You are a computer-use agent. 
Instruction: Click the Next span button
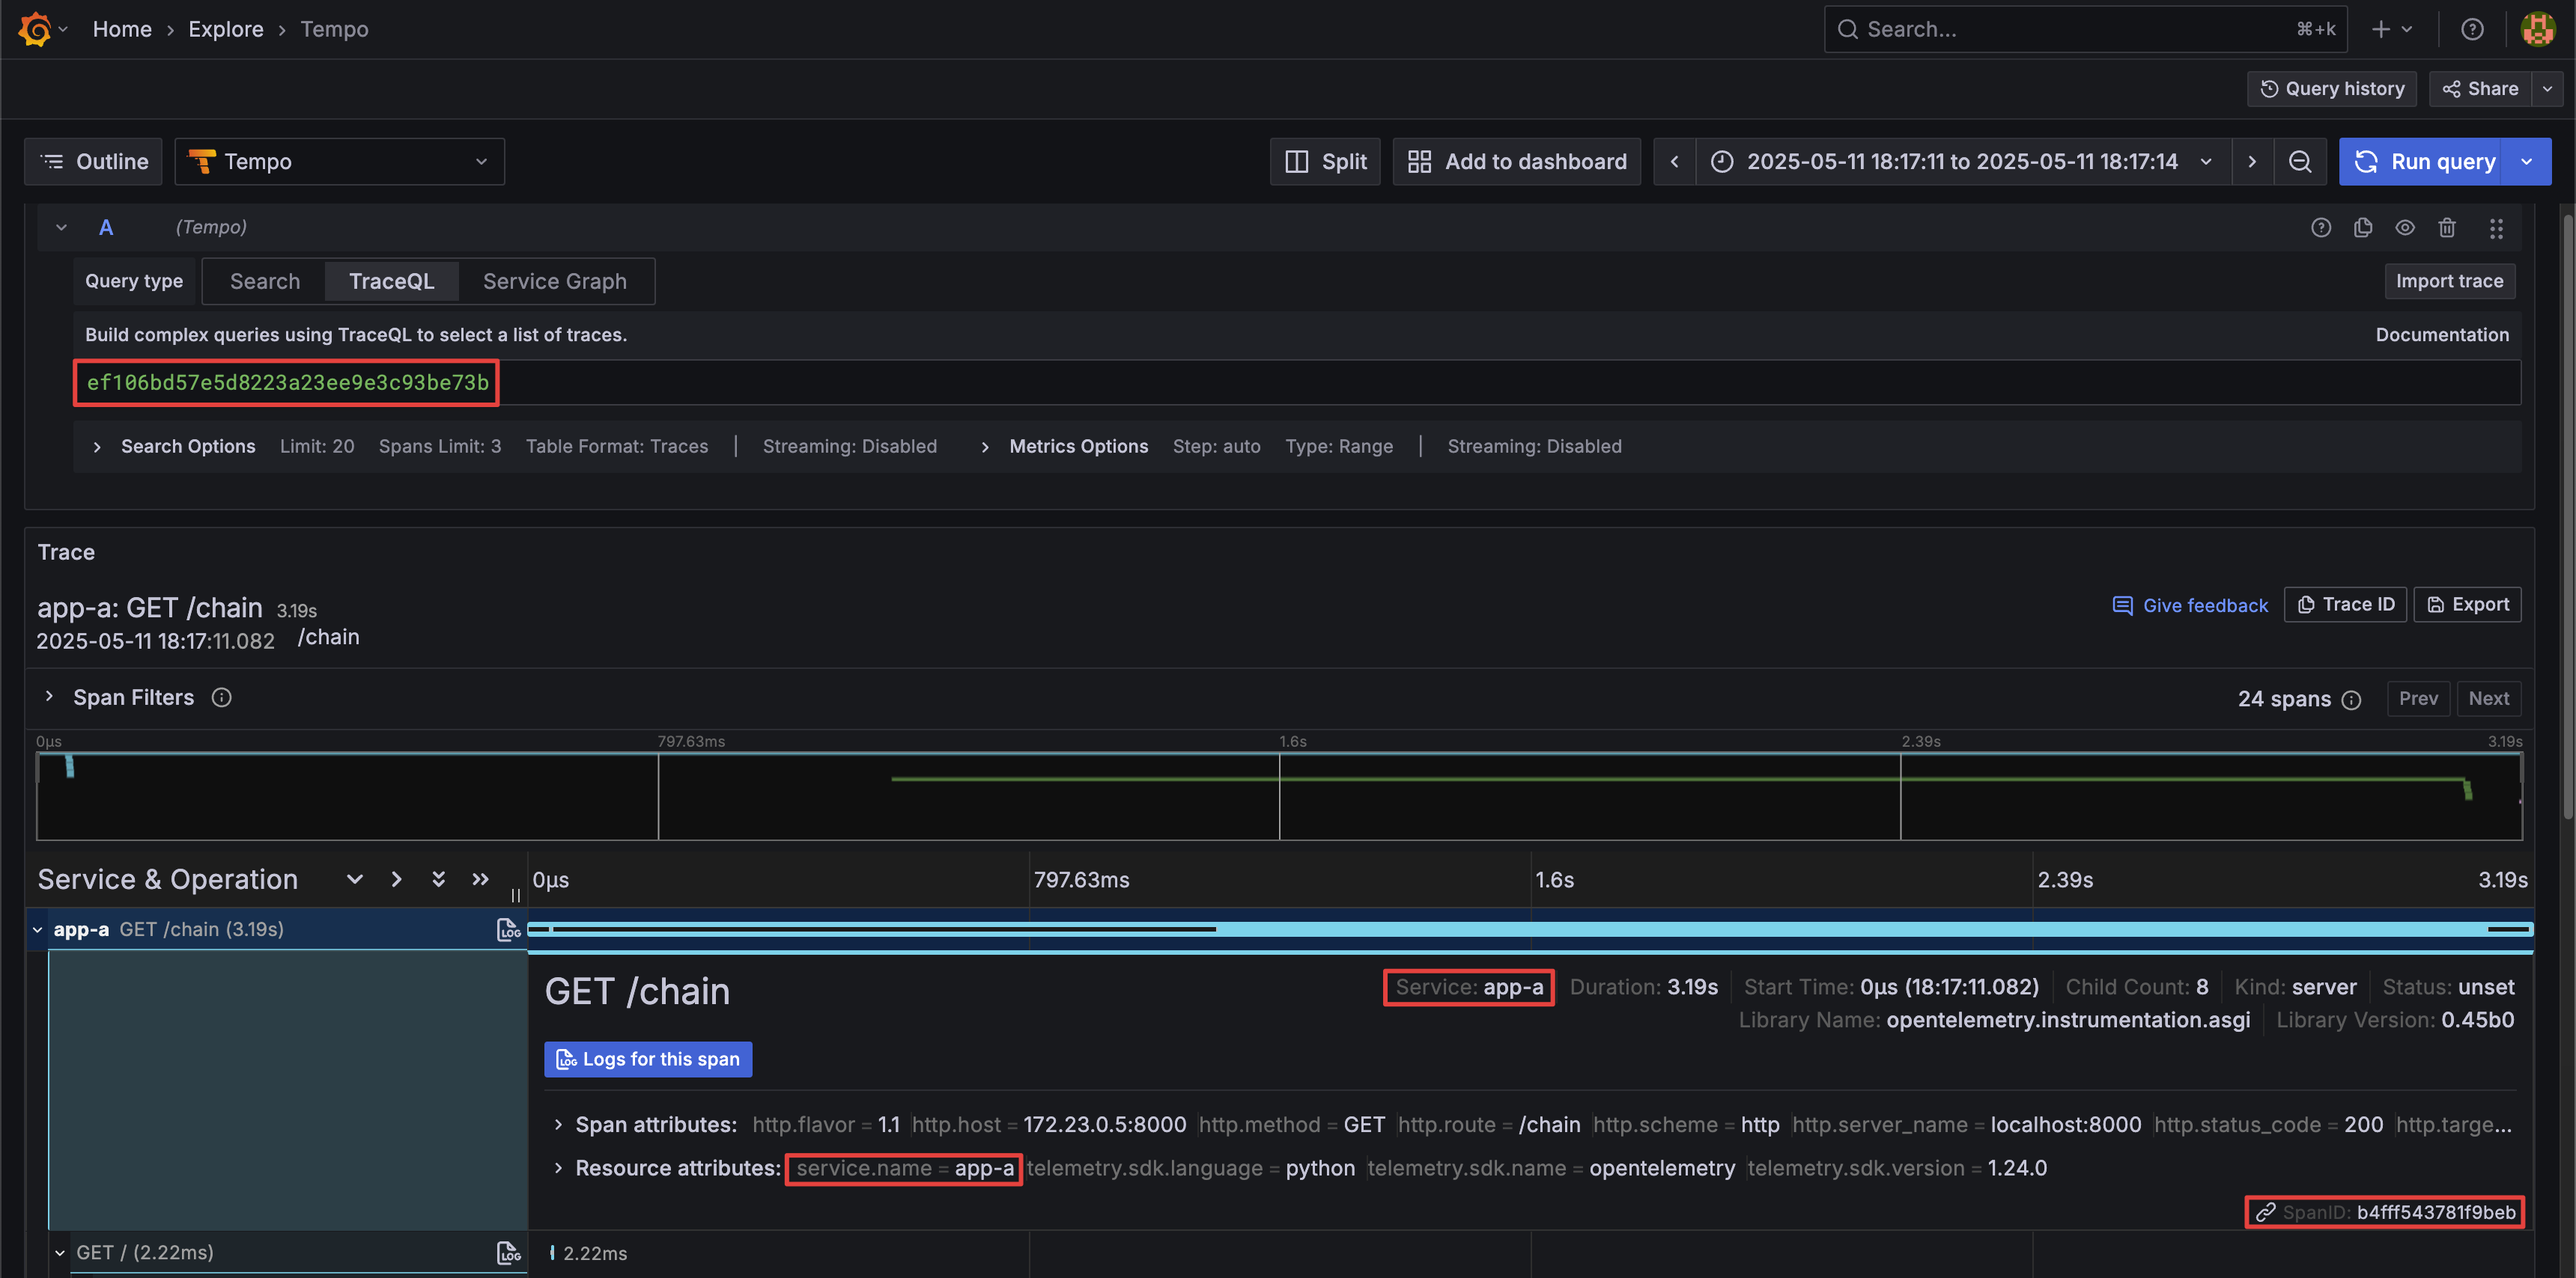click(x=2488, y=698)
